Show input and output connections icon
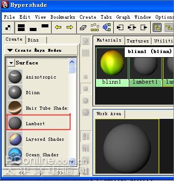This screenshot has width=174, height=181. click(x=132, y=27)
